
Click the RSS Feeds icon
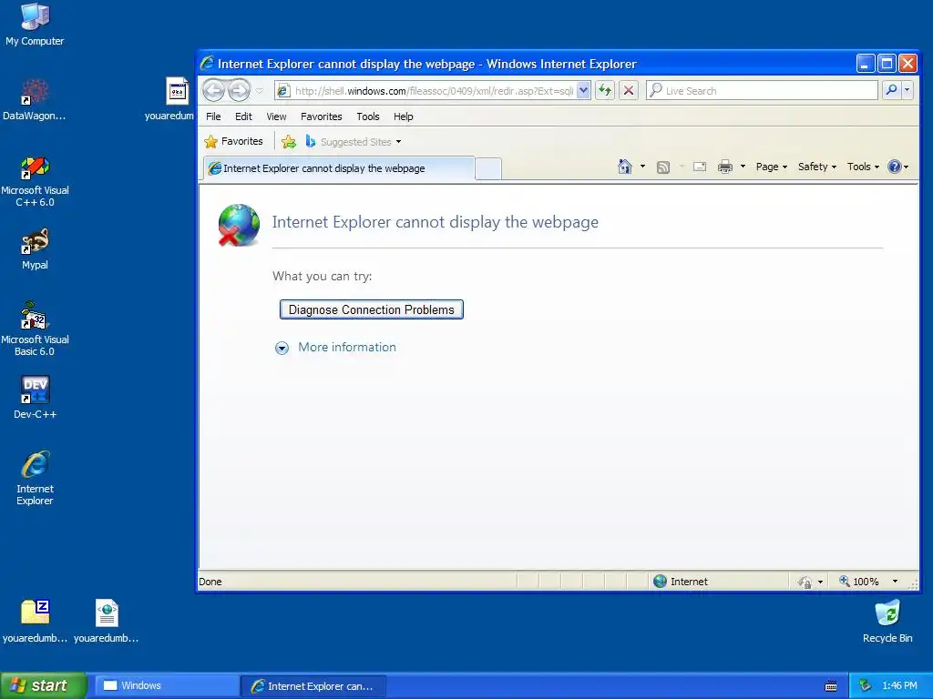663,167
